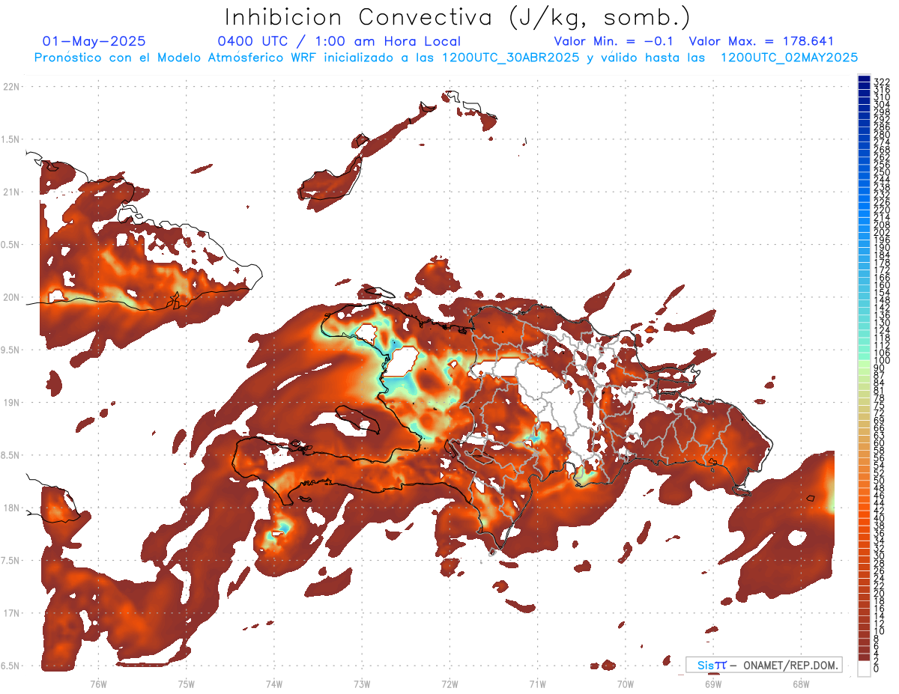Click the 'Valor Min. = -0.1' readout
Image resolution: width=899 pixels, height=694 pixels.
point(614,41)
